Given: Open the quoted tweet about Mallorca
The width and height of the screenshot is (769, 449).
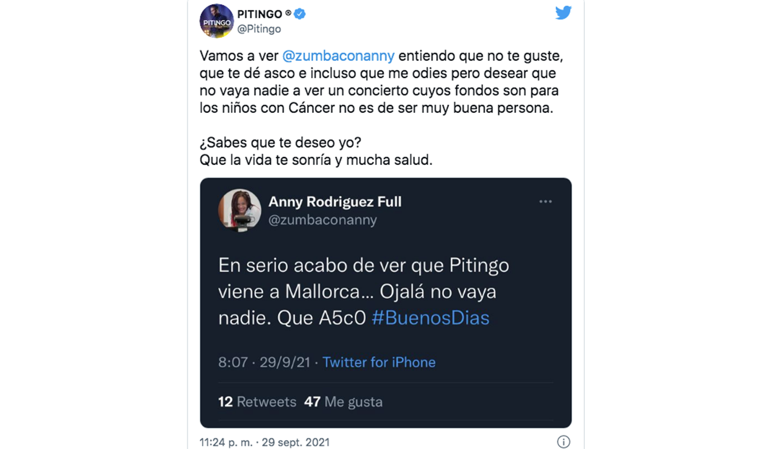Looking at the screenshot, I should [363, 291].
